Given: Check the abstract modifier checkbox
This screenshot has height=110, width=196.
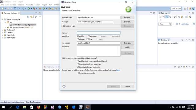Looking at the screenshot, I should pos(78,39).
